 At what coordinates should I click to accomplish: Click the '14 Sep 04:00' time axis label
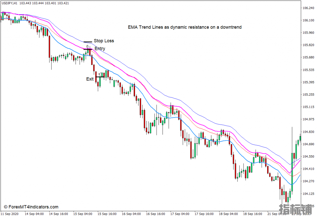[34, 214]
